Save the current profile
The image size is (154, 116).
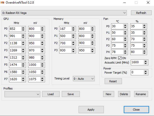71,94
